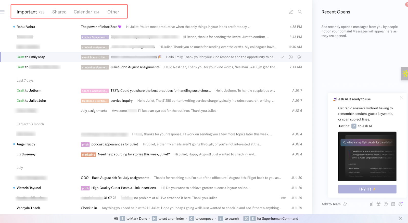
Task: Close the Ask AI is ready card
Action: [x=402, y=98]
